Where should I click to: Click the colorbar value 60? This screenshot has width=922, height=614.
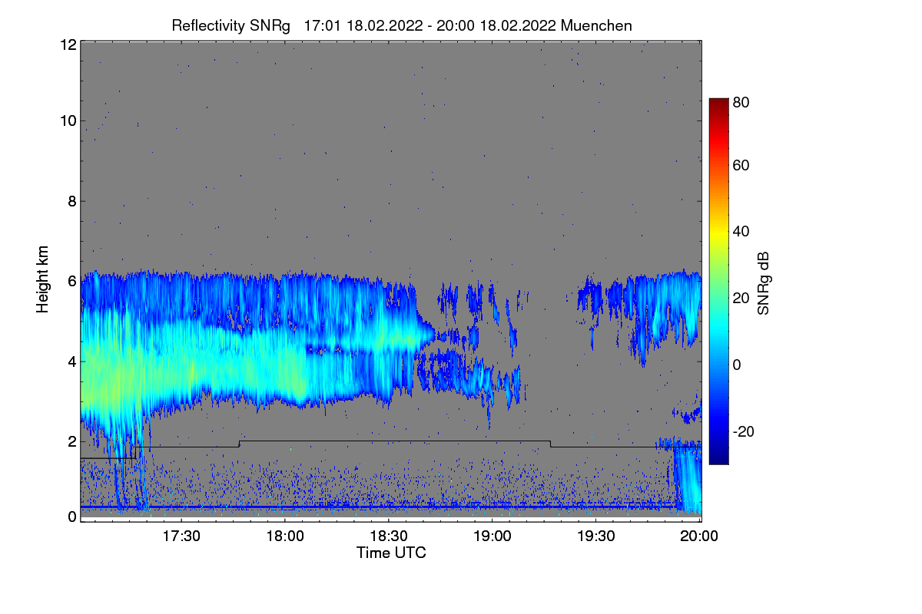(x=741, y=165)
